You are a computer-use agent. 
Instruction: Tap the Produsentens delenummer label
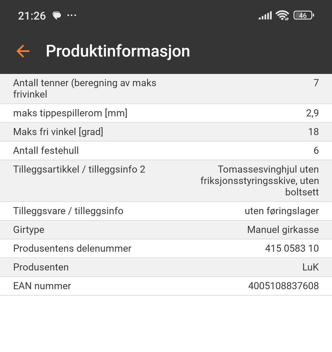tap(72, 248)
